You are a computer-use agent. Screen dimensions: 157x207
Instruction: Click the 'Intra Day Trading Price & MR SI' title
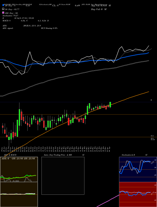[64, 155]
